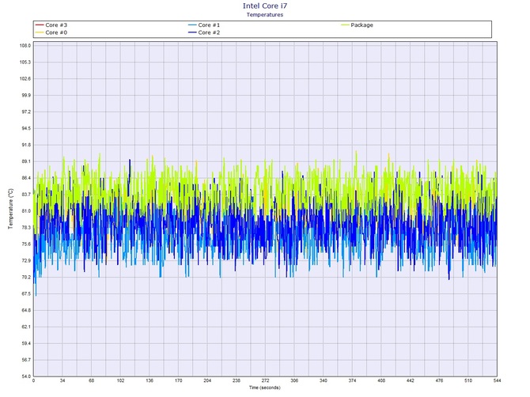Viewport: 530px width, 397px height.
Task: Click the 97.2 y-axis value
Action: click(26, 112)
